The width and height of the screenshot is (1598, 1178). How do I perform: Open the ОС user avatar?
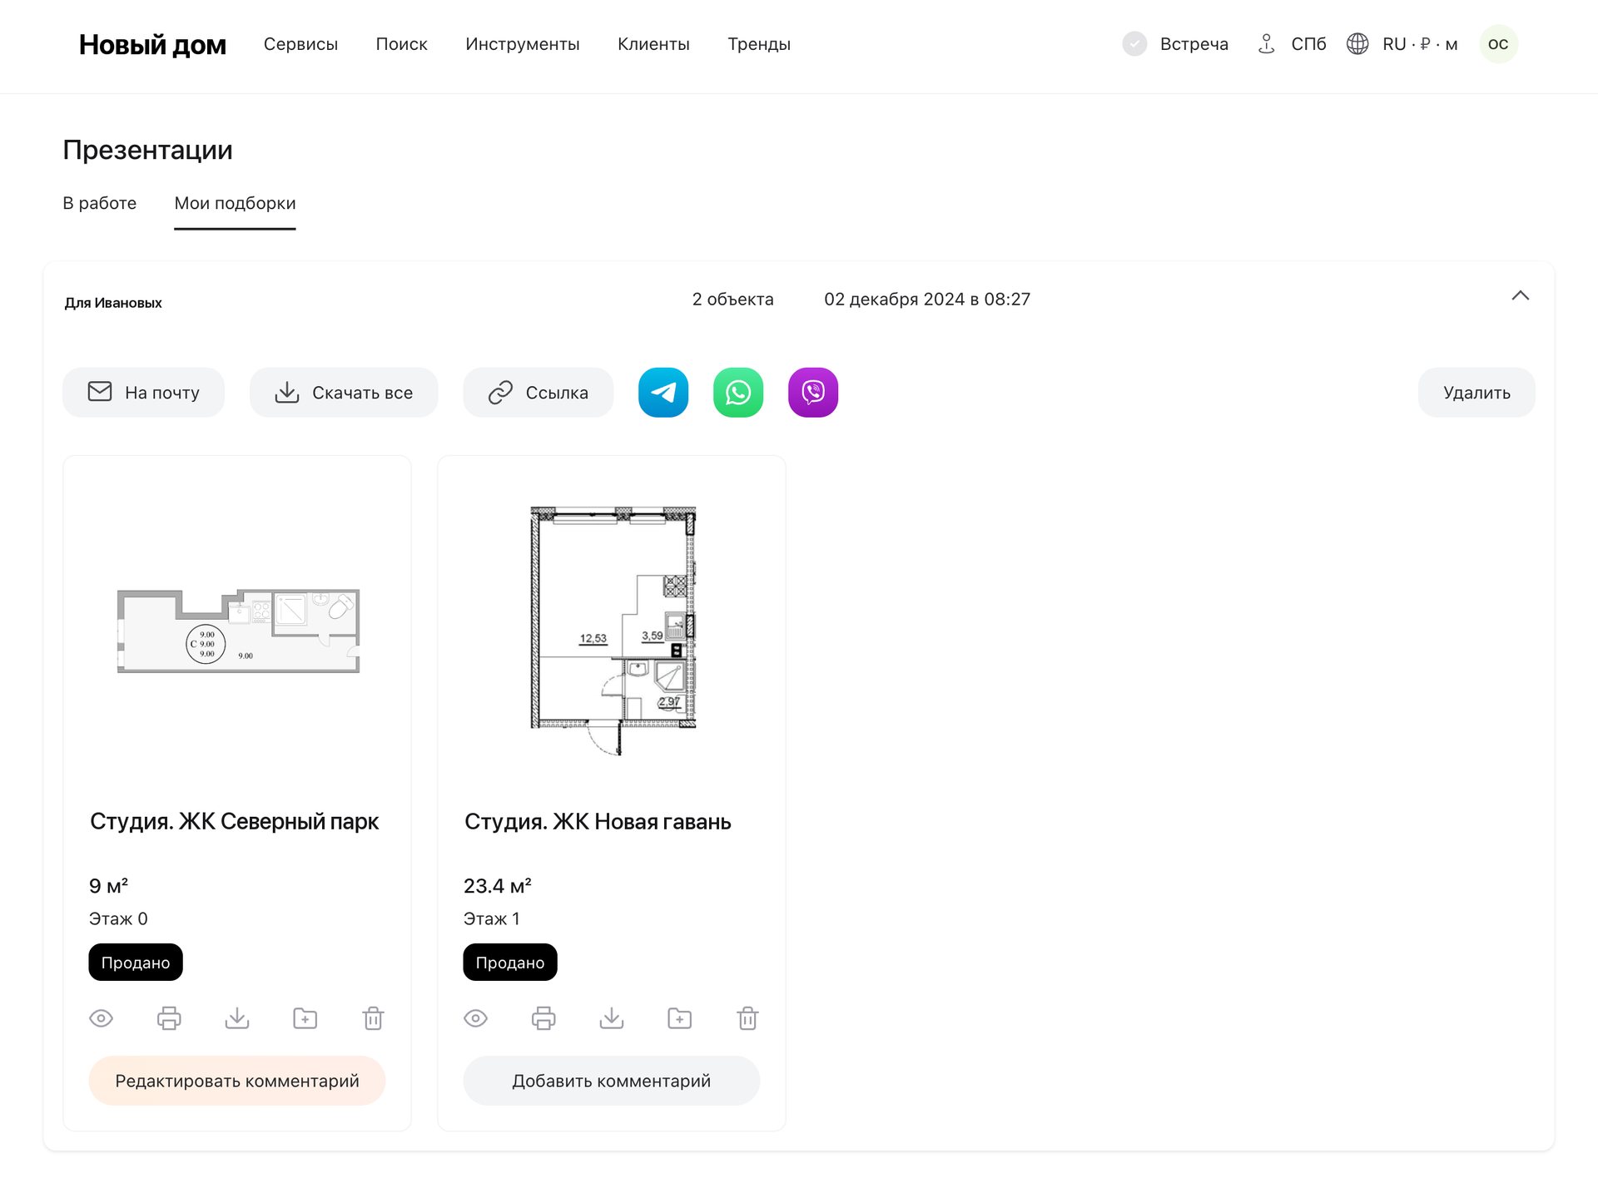(1498, 44)
